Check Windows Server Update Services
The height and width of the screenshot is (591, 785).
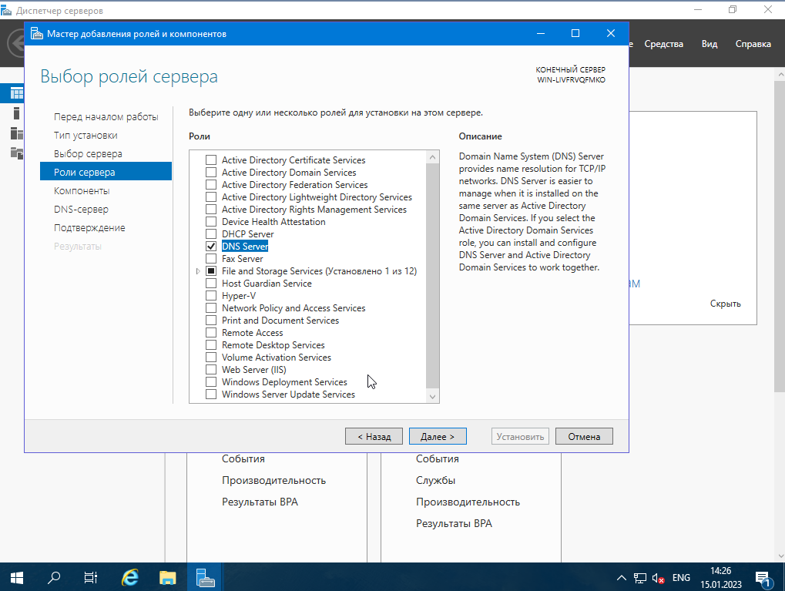pyautogui.click(x=211, y=395)
